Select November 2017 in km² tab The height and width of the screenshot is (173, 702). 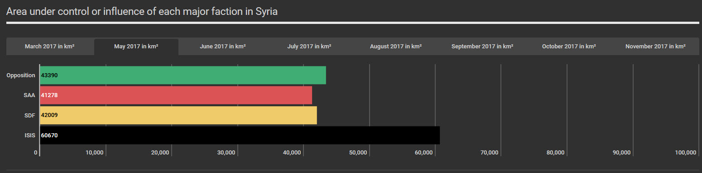pos(655,47)
